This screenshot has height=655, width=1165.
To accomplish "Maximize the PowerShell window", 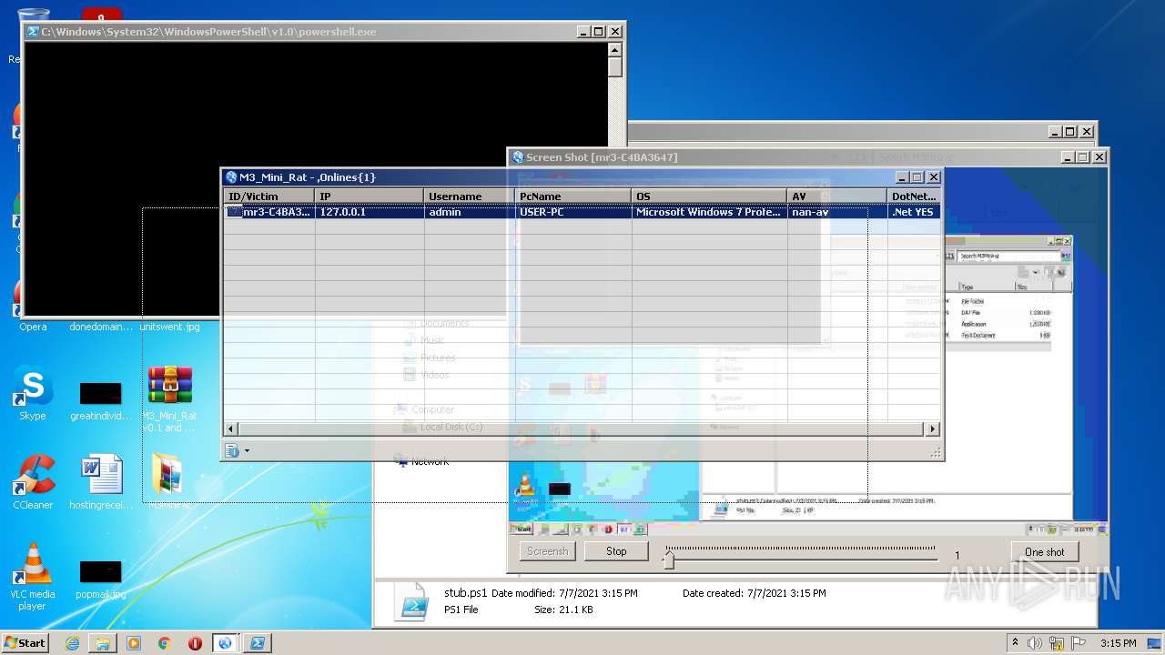I will point(598,32).
